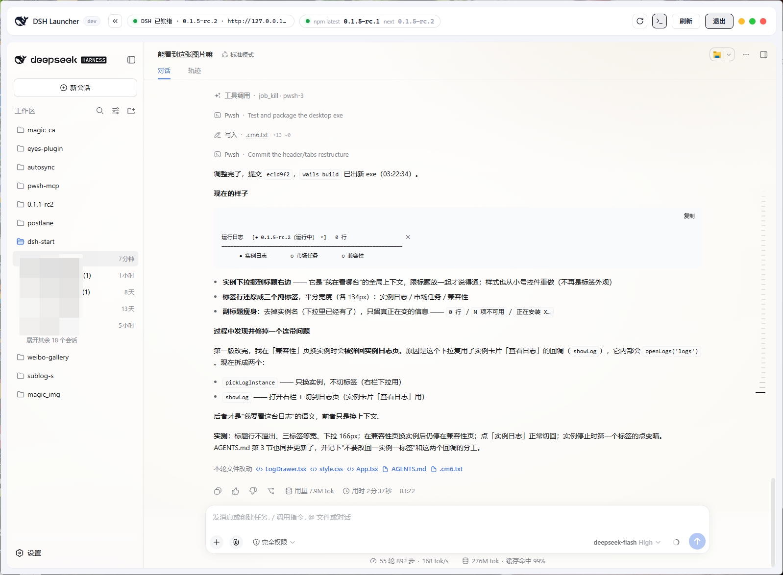Open the three-dot more options menu
This screenshot has width=783, height=575.
[746, 54]
